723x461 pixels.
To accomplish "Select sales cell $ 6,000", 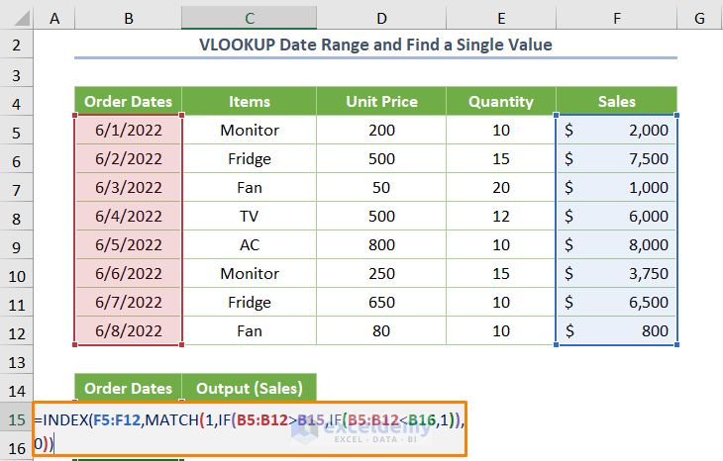I will (x=616, y=216).
